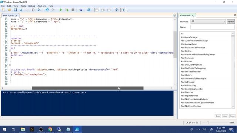237x133 pixels.
Task: Click the command list's down scroll arrow
Action: (x=233, y=107)
